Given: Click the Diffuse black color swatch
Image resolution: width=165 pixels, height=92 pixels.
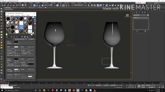Looking at the screenshot, I should pos(16,42).
